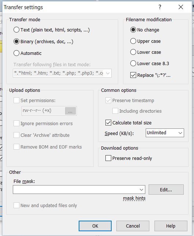The height and width of the screenshot is (236, 194).
Task: Open text mode file extensions dropdown
Action: click(x=108, y=73)
